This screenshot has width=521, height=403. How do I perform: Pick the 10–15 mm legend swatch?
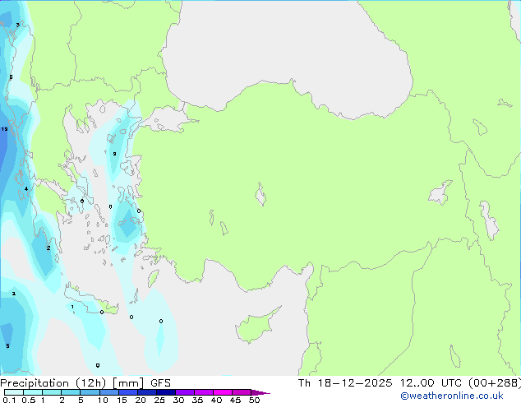tap(108, 392)
